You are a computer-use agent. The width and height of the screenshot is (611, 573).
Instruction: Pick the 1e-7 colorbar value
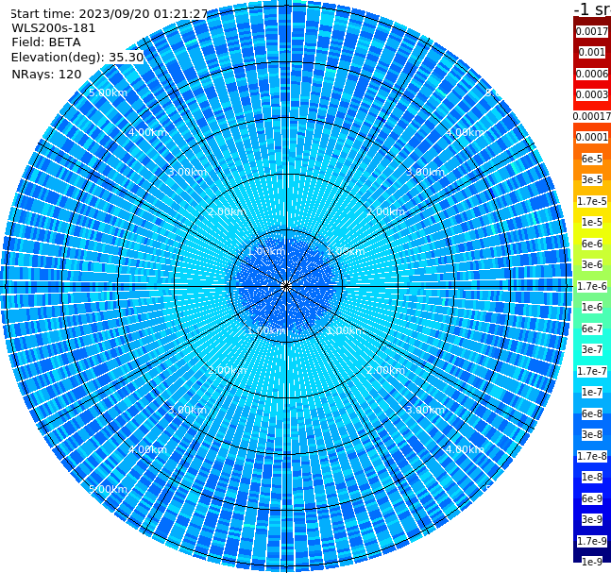pos(592,392)
